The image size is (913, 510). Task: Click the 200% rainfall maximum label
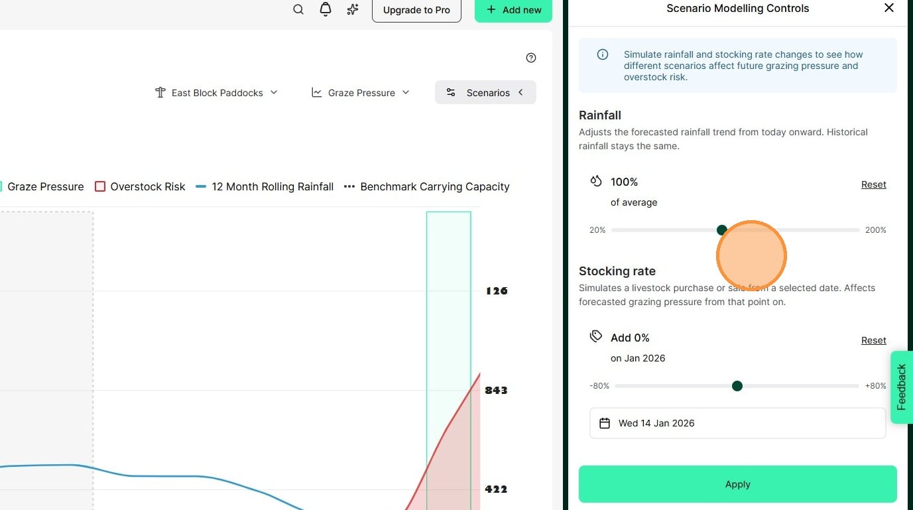[x=875, y=230]
